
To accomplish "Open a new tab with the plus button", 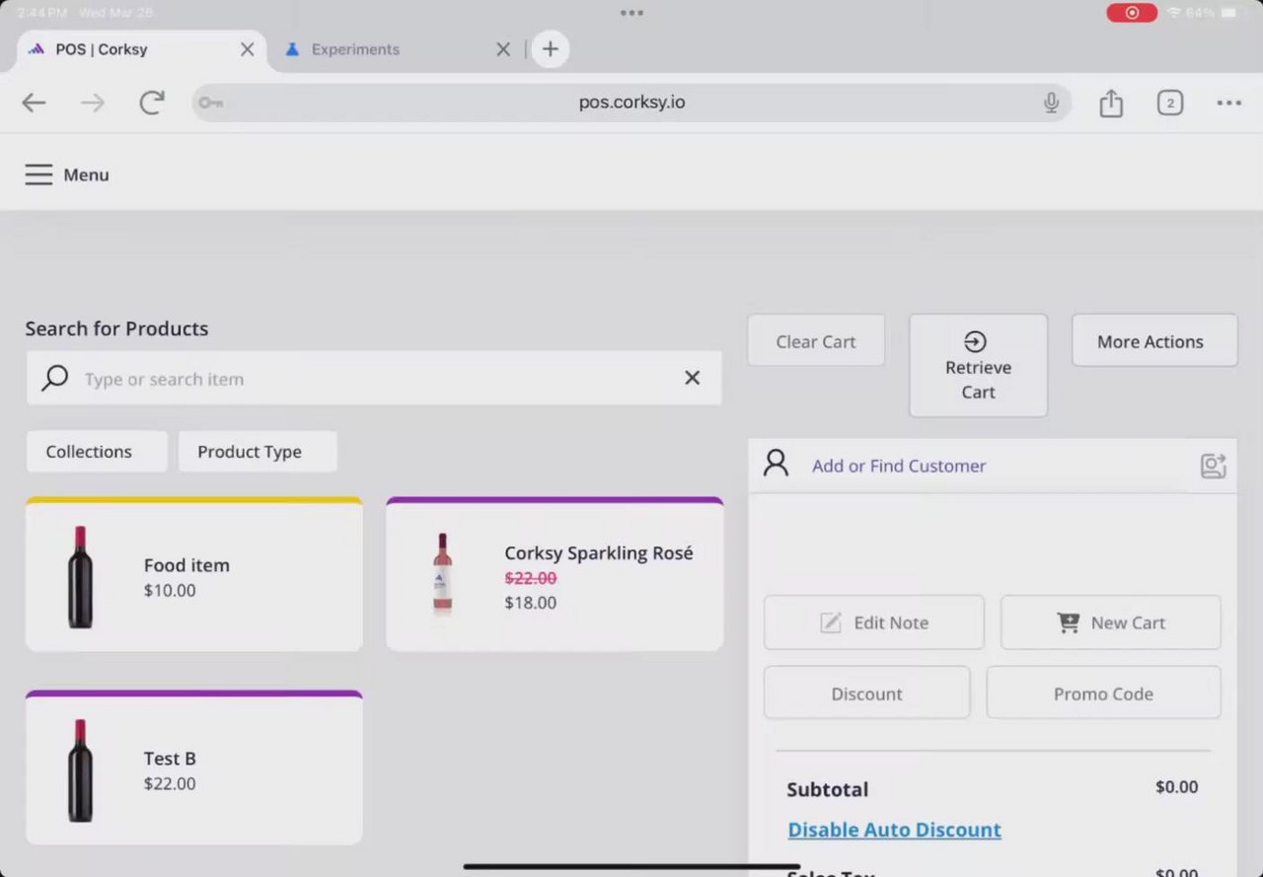I will (551, 49).
